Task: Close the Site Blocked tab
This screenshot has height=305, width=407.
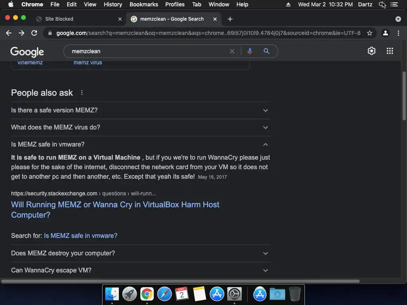Action: (x=120, y=19)
